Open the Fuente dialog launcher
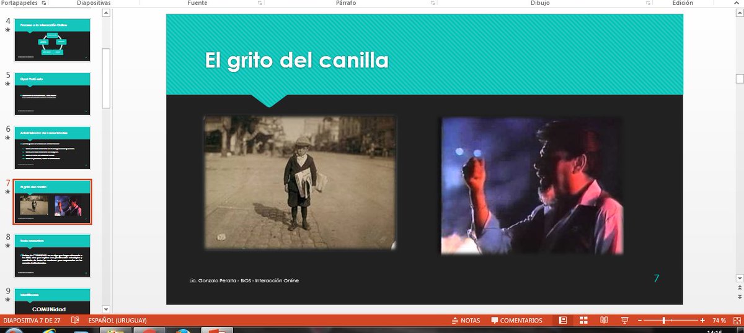 (x=260, y=4)
